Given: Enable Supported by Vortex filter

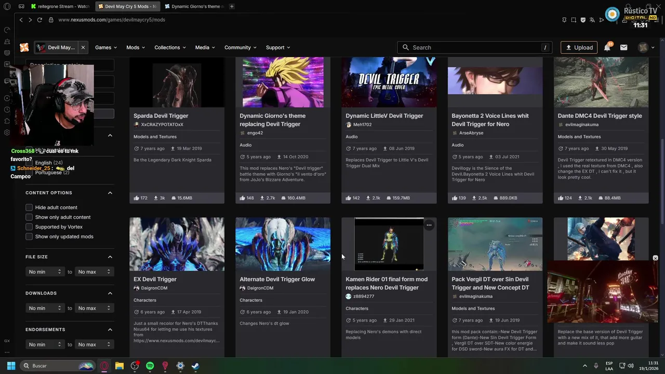Looking at the screenshot, I should tap(29, 227).
